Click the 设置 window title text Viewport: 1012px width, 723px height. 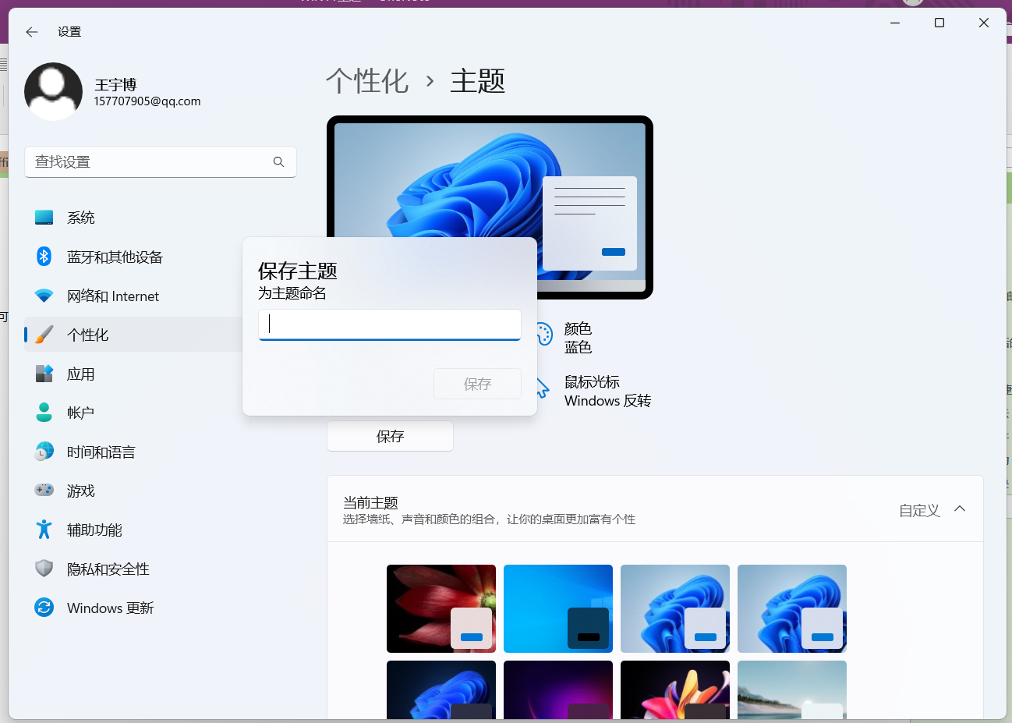69,32
